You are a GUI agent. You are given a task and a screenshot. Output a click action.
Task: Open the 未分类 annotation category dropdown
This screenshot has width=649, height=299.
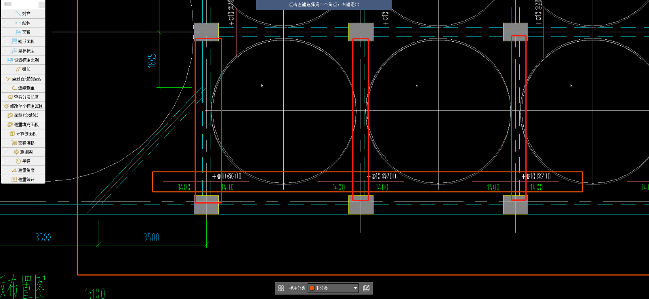[333, 288]
